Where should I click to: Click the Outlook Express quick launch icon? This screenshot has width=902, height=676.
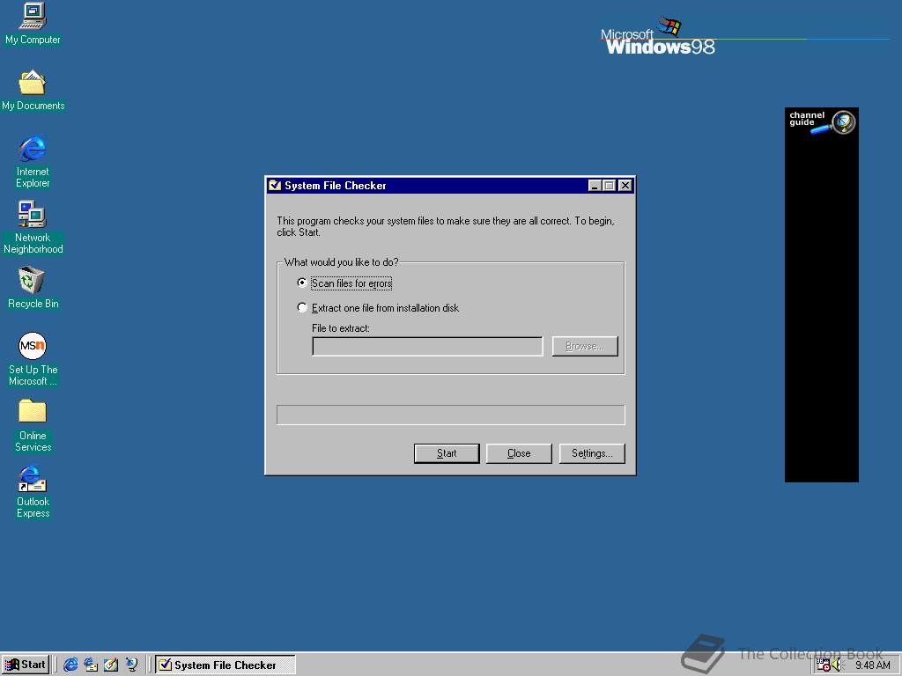[x=91, y=665]
